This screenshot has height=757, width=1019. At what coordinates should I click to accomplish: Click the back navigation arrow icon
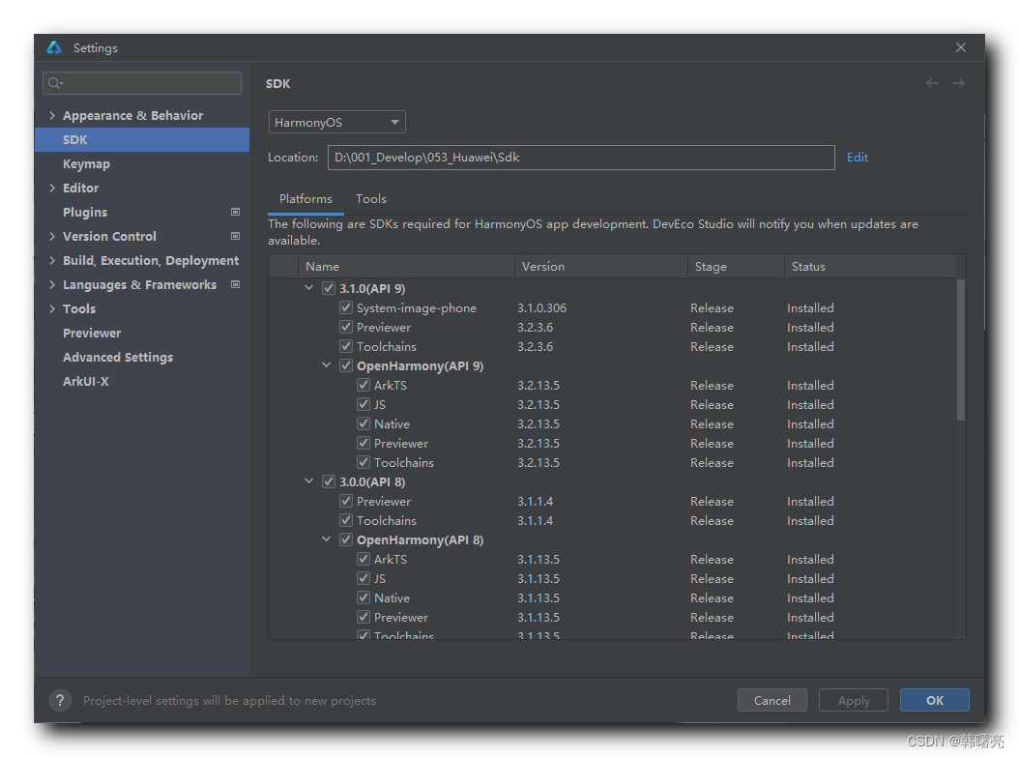[932, 84]
